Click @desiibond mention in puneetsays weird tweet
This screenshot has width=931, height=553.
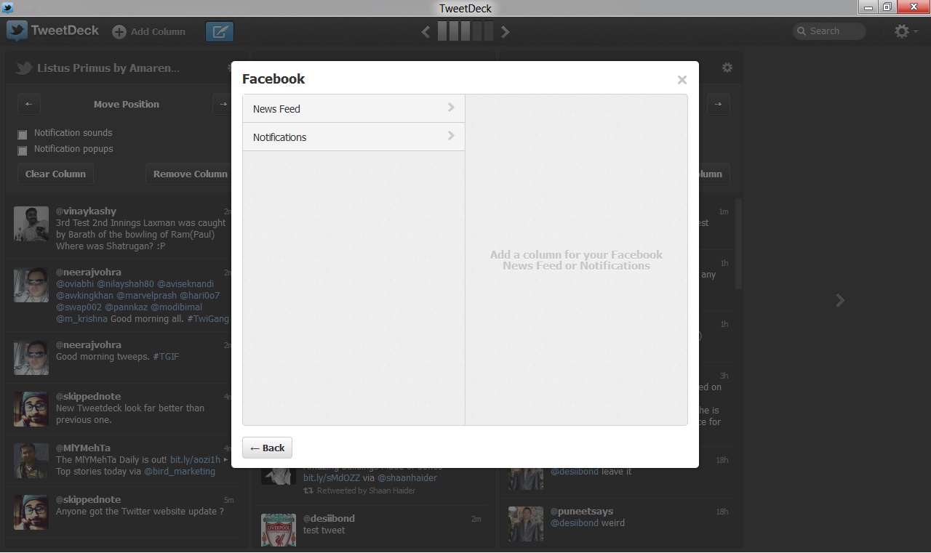[575, 523]
